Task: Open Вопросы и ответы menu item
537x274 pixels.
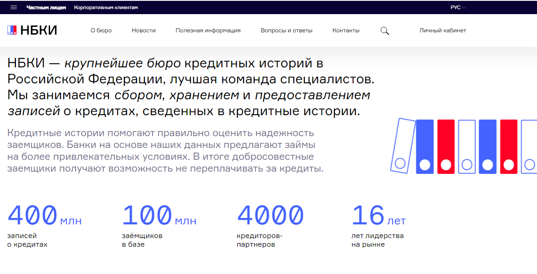Action: click(x=286, y=30)
